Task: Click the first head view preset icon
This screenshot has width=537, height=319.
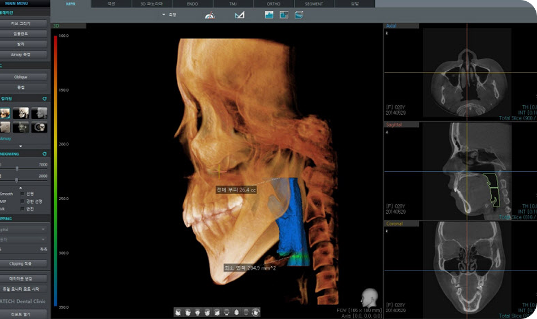Action: (x=177, y=312)
